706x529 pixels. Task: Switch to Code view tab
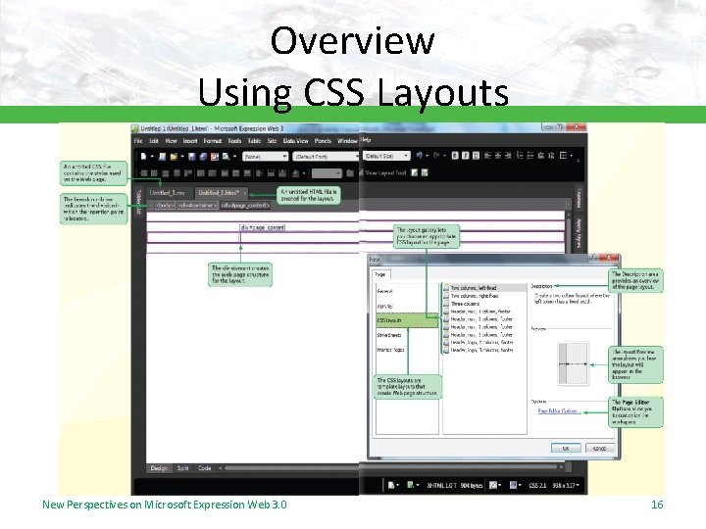(204, 468)
